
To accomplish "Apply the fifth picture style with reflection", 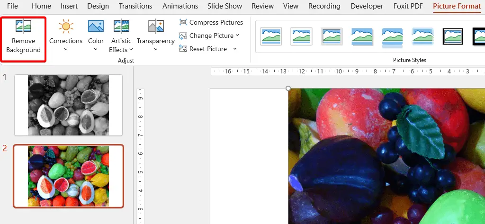I will pos(392,37).
